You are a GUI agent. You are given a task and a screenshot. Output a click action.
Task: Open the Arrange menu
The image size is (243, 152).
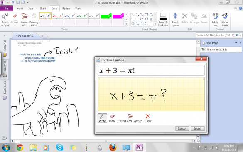pos(194,19)
